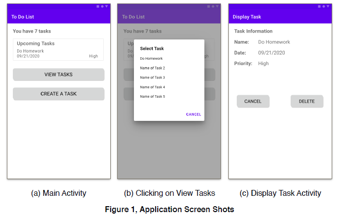
Task: Click the 'High' priority label in Upcoming Tasks card
Action: coord(93,56)
